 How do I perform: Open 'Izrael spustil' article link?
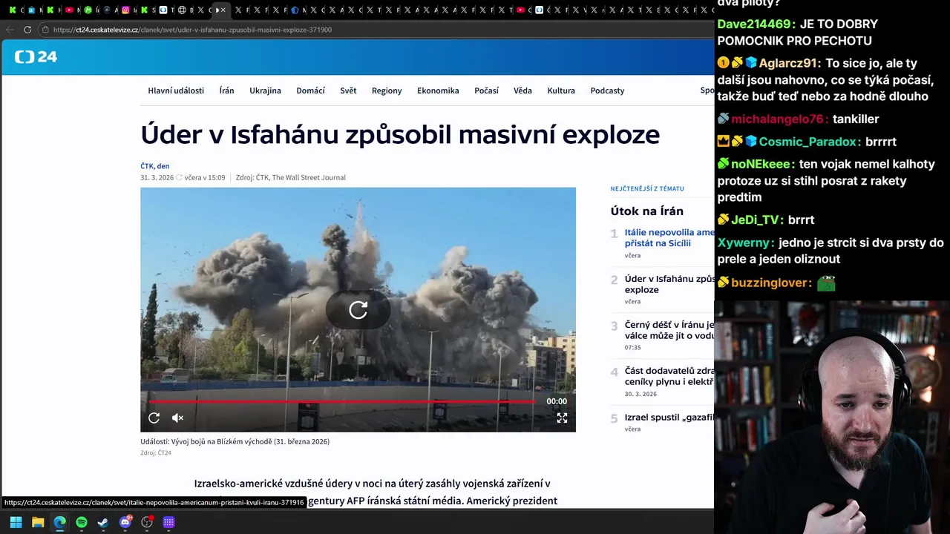pyautogui.click(x=668, y=418)
